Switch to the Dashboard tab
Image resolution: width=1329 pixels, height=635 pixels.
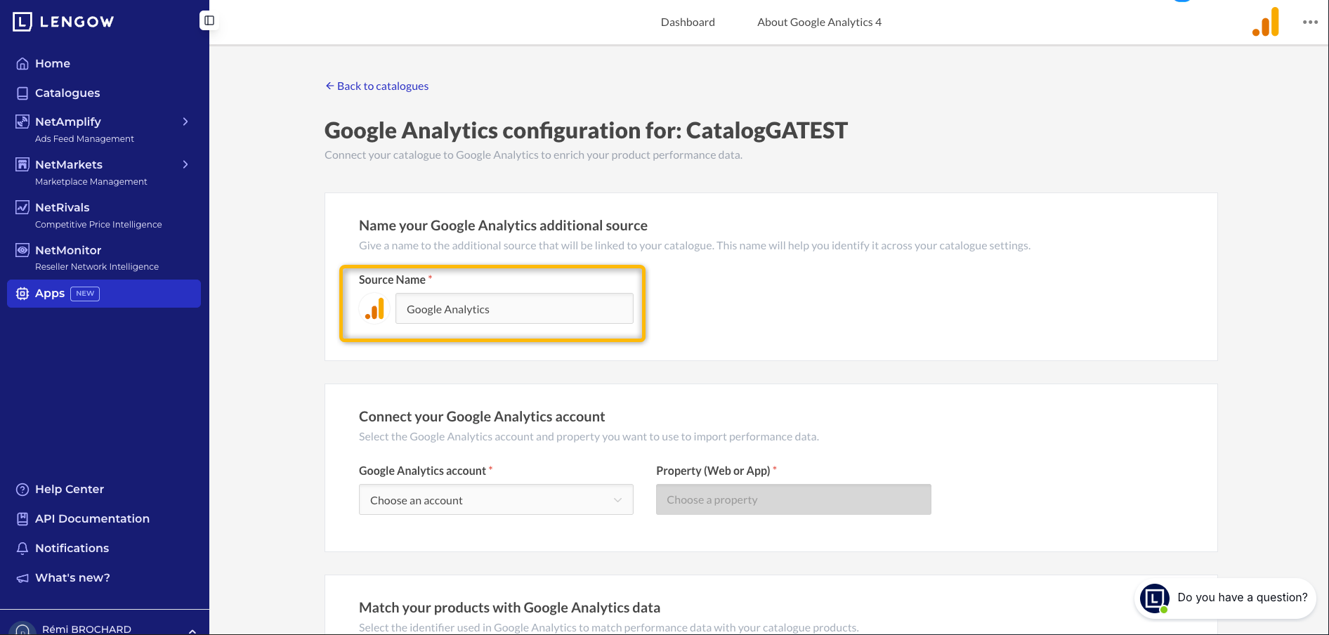tap(688, 22)
